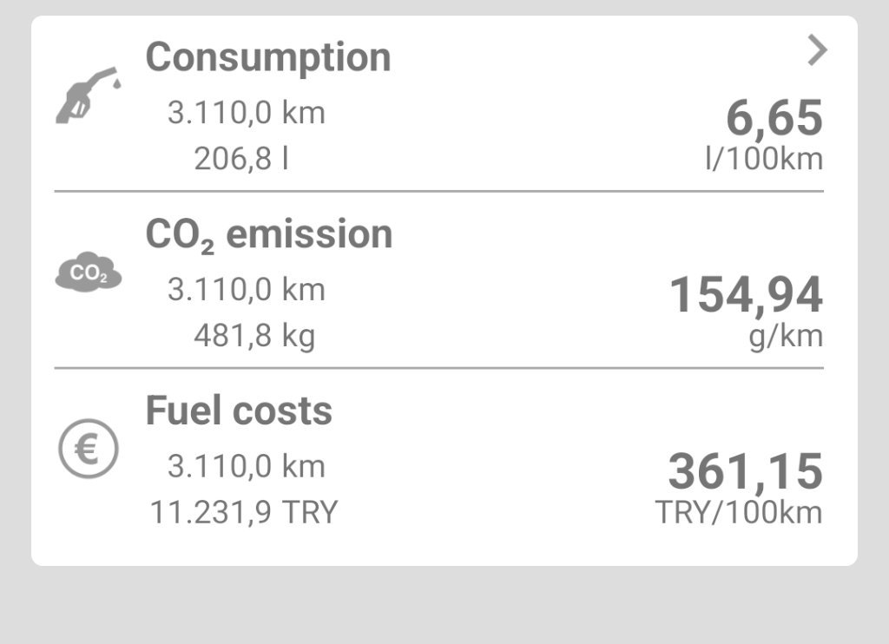Click the CO2 cloud icon
The image size is (889, 644).
coord(88,274)
